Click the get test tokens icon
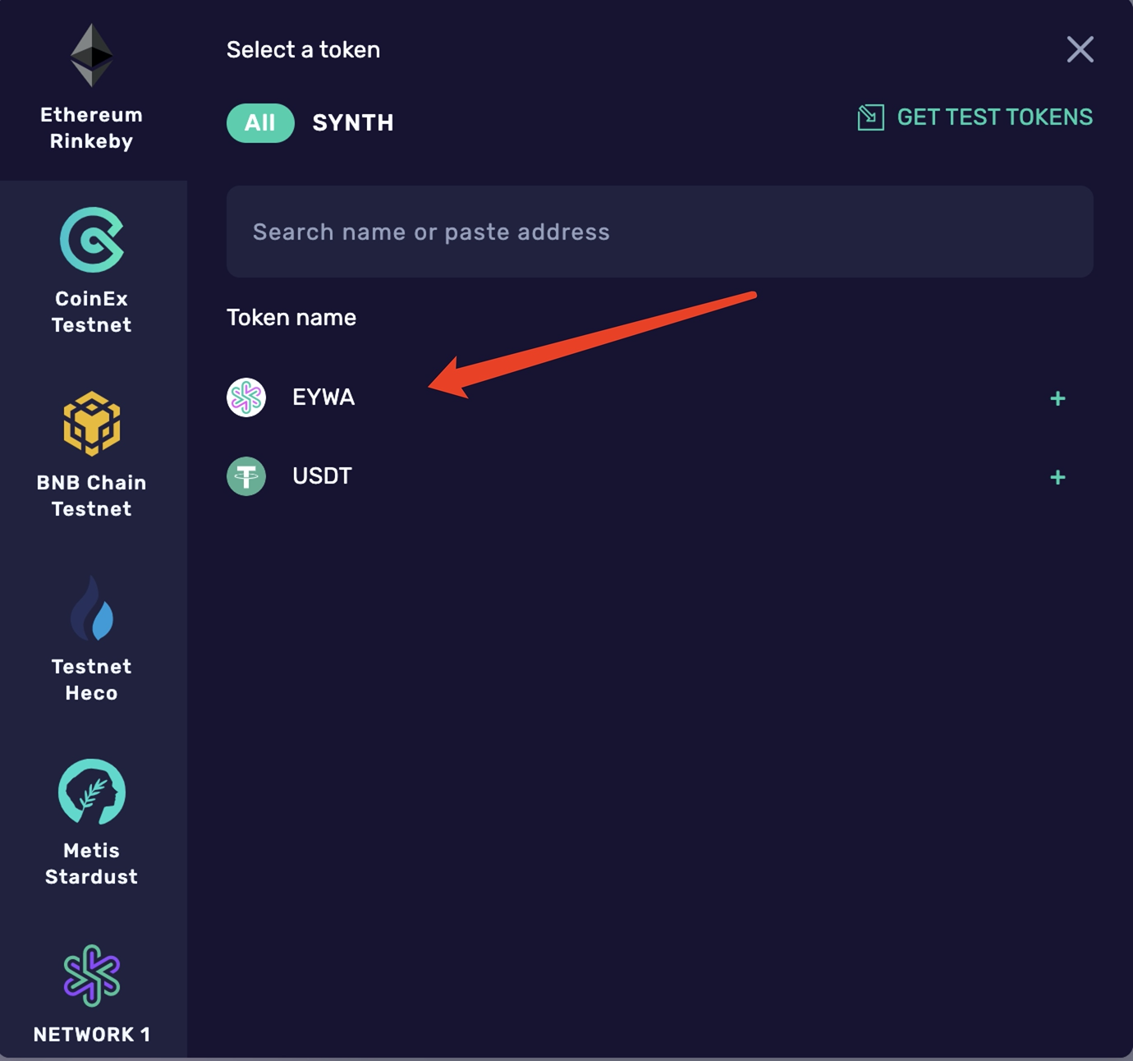Screen dimensions: 1133x1061 [x=870, y=117]
